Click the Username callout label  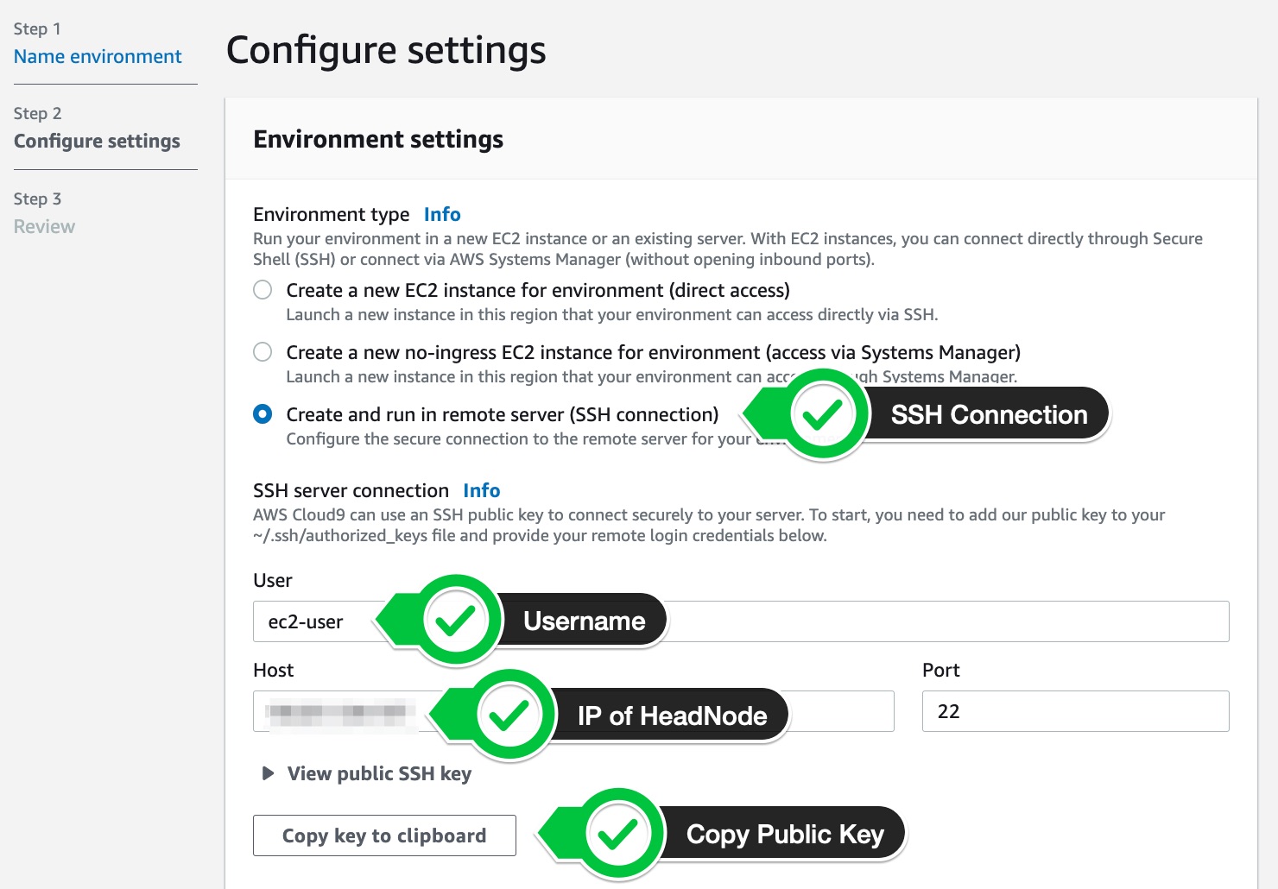[585, 621]
